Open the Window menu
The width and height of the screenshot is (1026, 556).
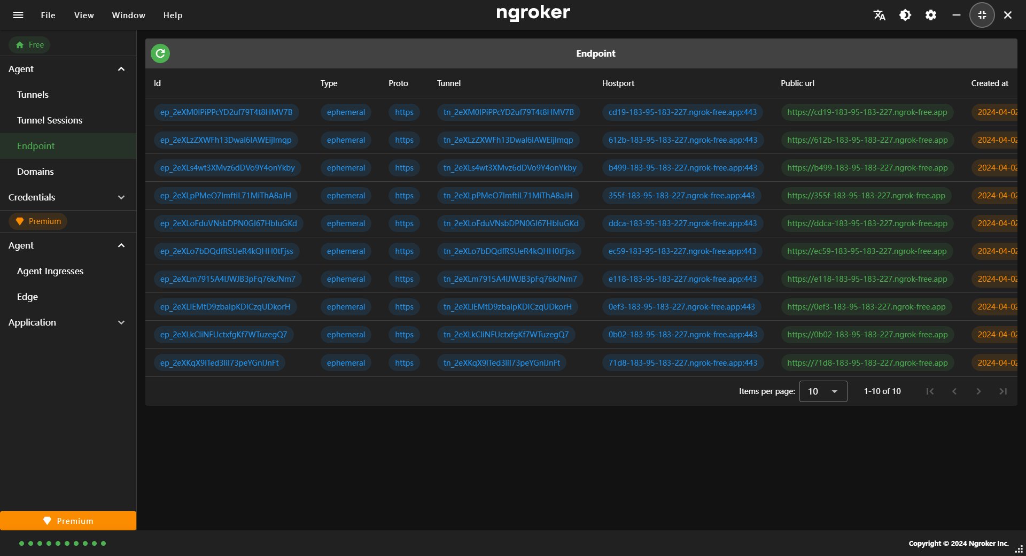click(x=128, y=15)
